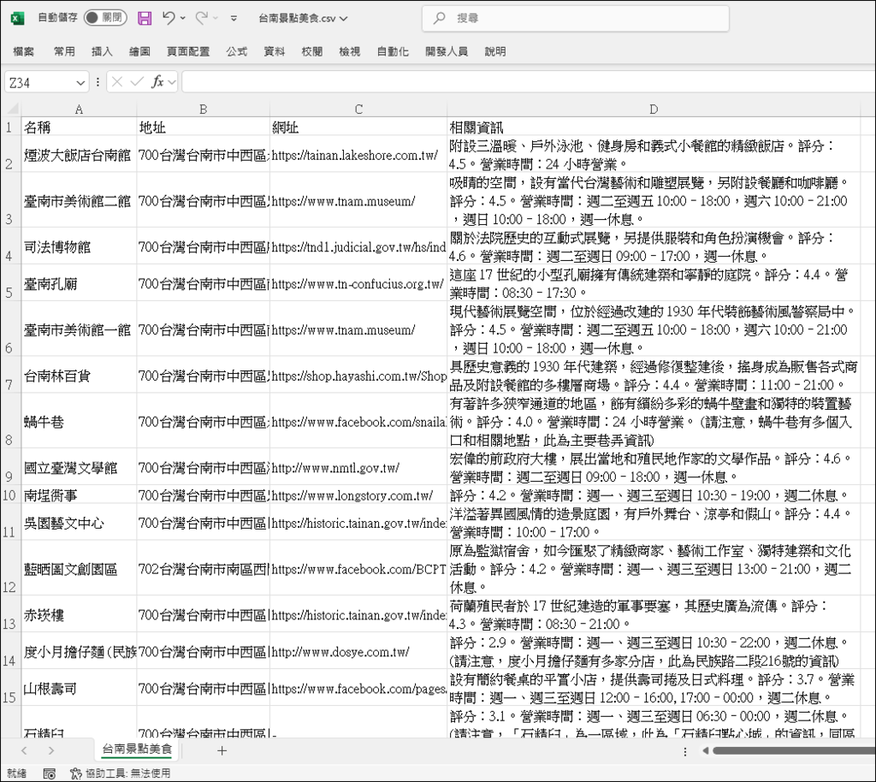This screenshot has width=876, height=782.
Task: Select the cell 山根壽司
Action: coord(79,688)
